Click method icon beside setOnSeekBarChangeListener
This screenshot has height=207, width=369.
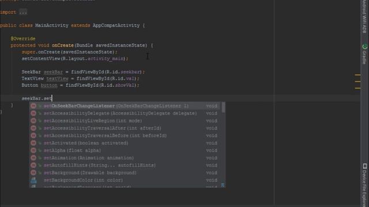click(x=33, y=106)
